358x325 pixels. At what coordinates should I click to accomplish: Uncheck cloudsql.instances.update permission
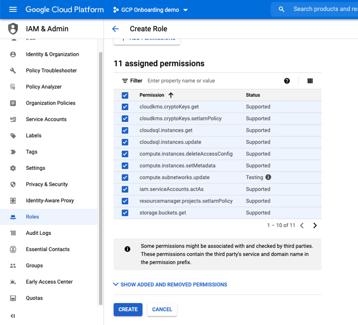pos(125,142)
